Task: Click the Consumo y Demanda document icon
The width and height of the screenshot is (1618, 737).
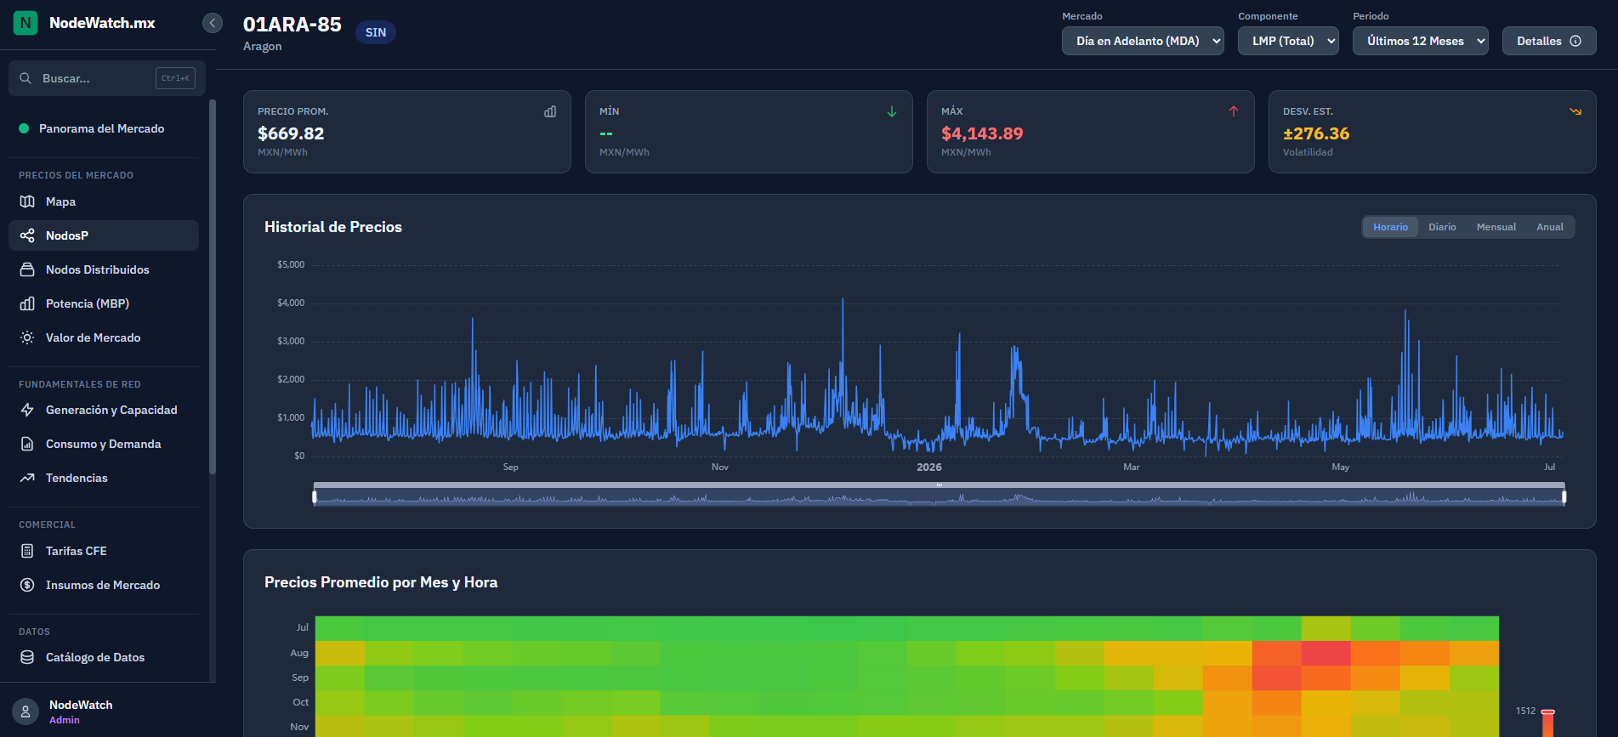Action: click(x=27, y=444)
